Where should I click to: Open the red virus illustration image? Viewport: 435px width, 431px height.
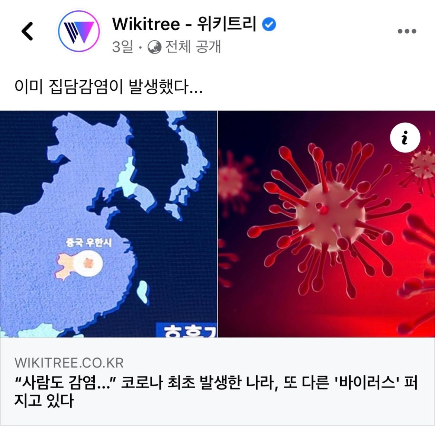pyautogui.click(x=326, y=224)
